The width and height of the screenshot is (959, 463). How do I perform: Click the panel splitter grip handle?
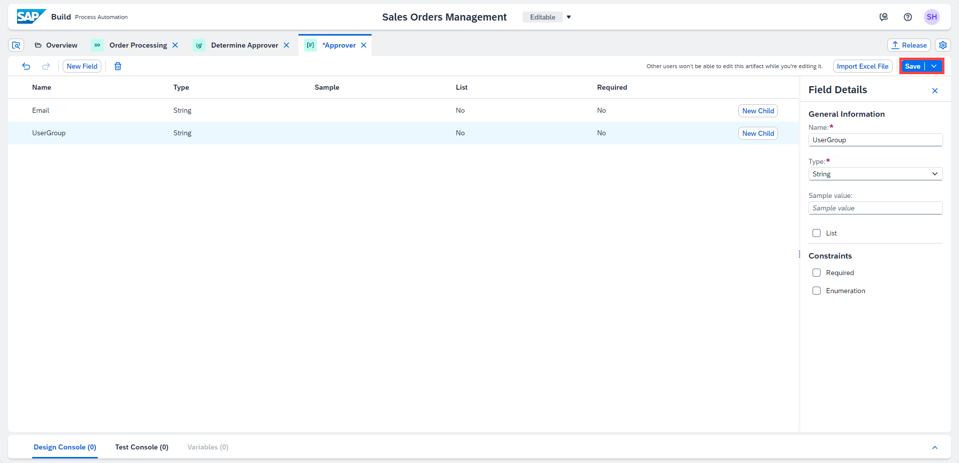(x=800, y=254)
